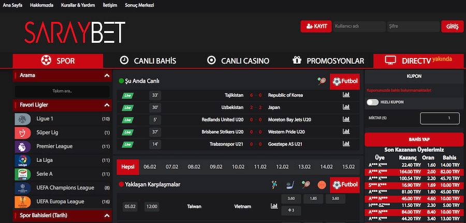Click the UEFA Europa League logo
The width and height of the screenshot is (466, 223).
tap(23, 202)
